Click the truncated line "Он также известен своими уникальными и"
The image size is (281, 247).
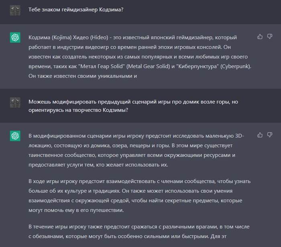tap(83, 75)
